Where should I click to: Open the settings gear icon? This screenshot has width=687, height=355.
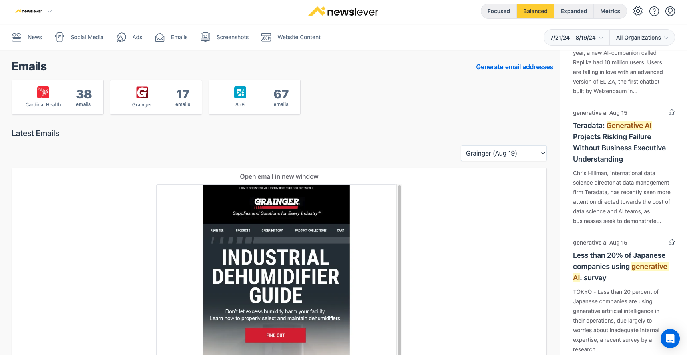pyautogui.click(x=638, y=11)
